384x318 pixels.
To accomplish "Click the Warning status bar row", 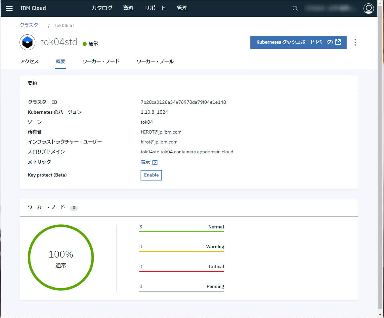I will click(x=182, y=248).
